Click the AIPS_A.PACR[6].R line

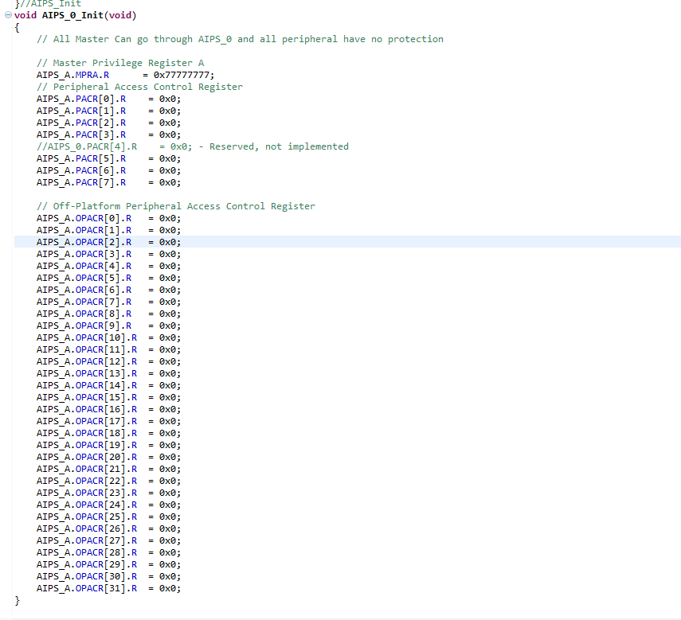[x=108, y=170]
